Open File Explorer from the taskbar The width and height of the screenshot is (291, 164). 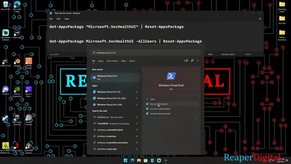coord(139,160)
